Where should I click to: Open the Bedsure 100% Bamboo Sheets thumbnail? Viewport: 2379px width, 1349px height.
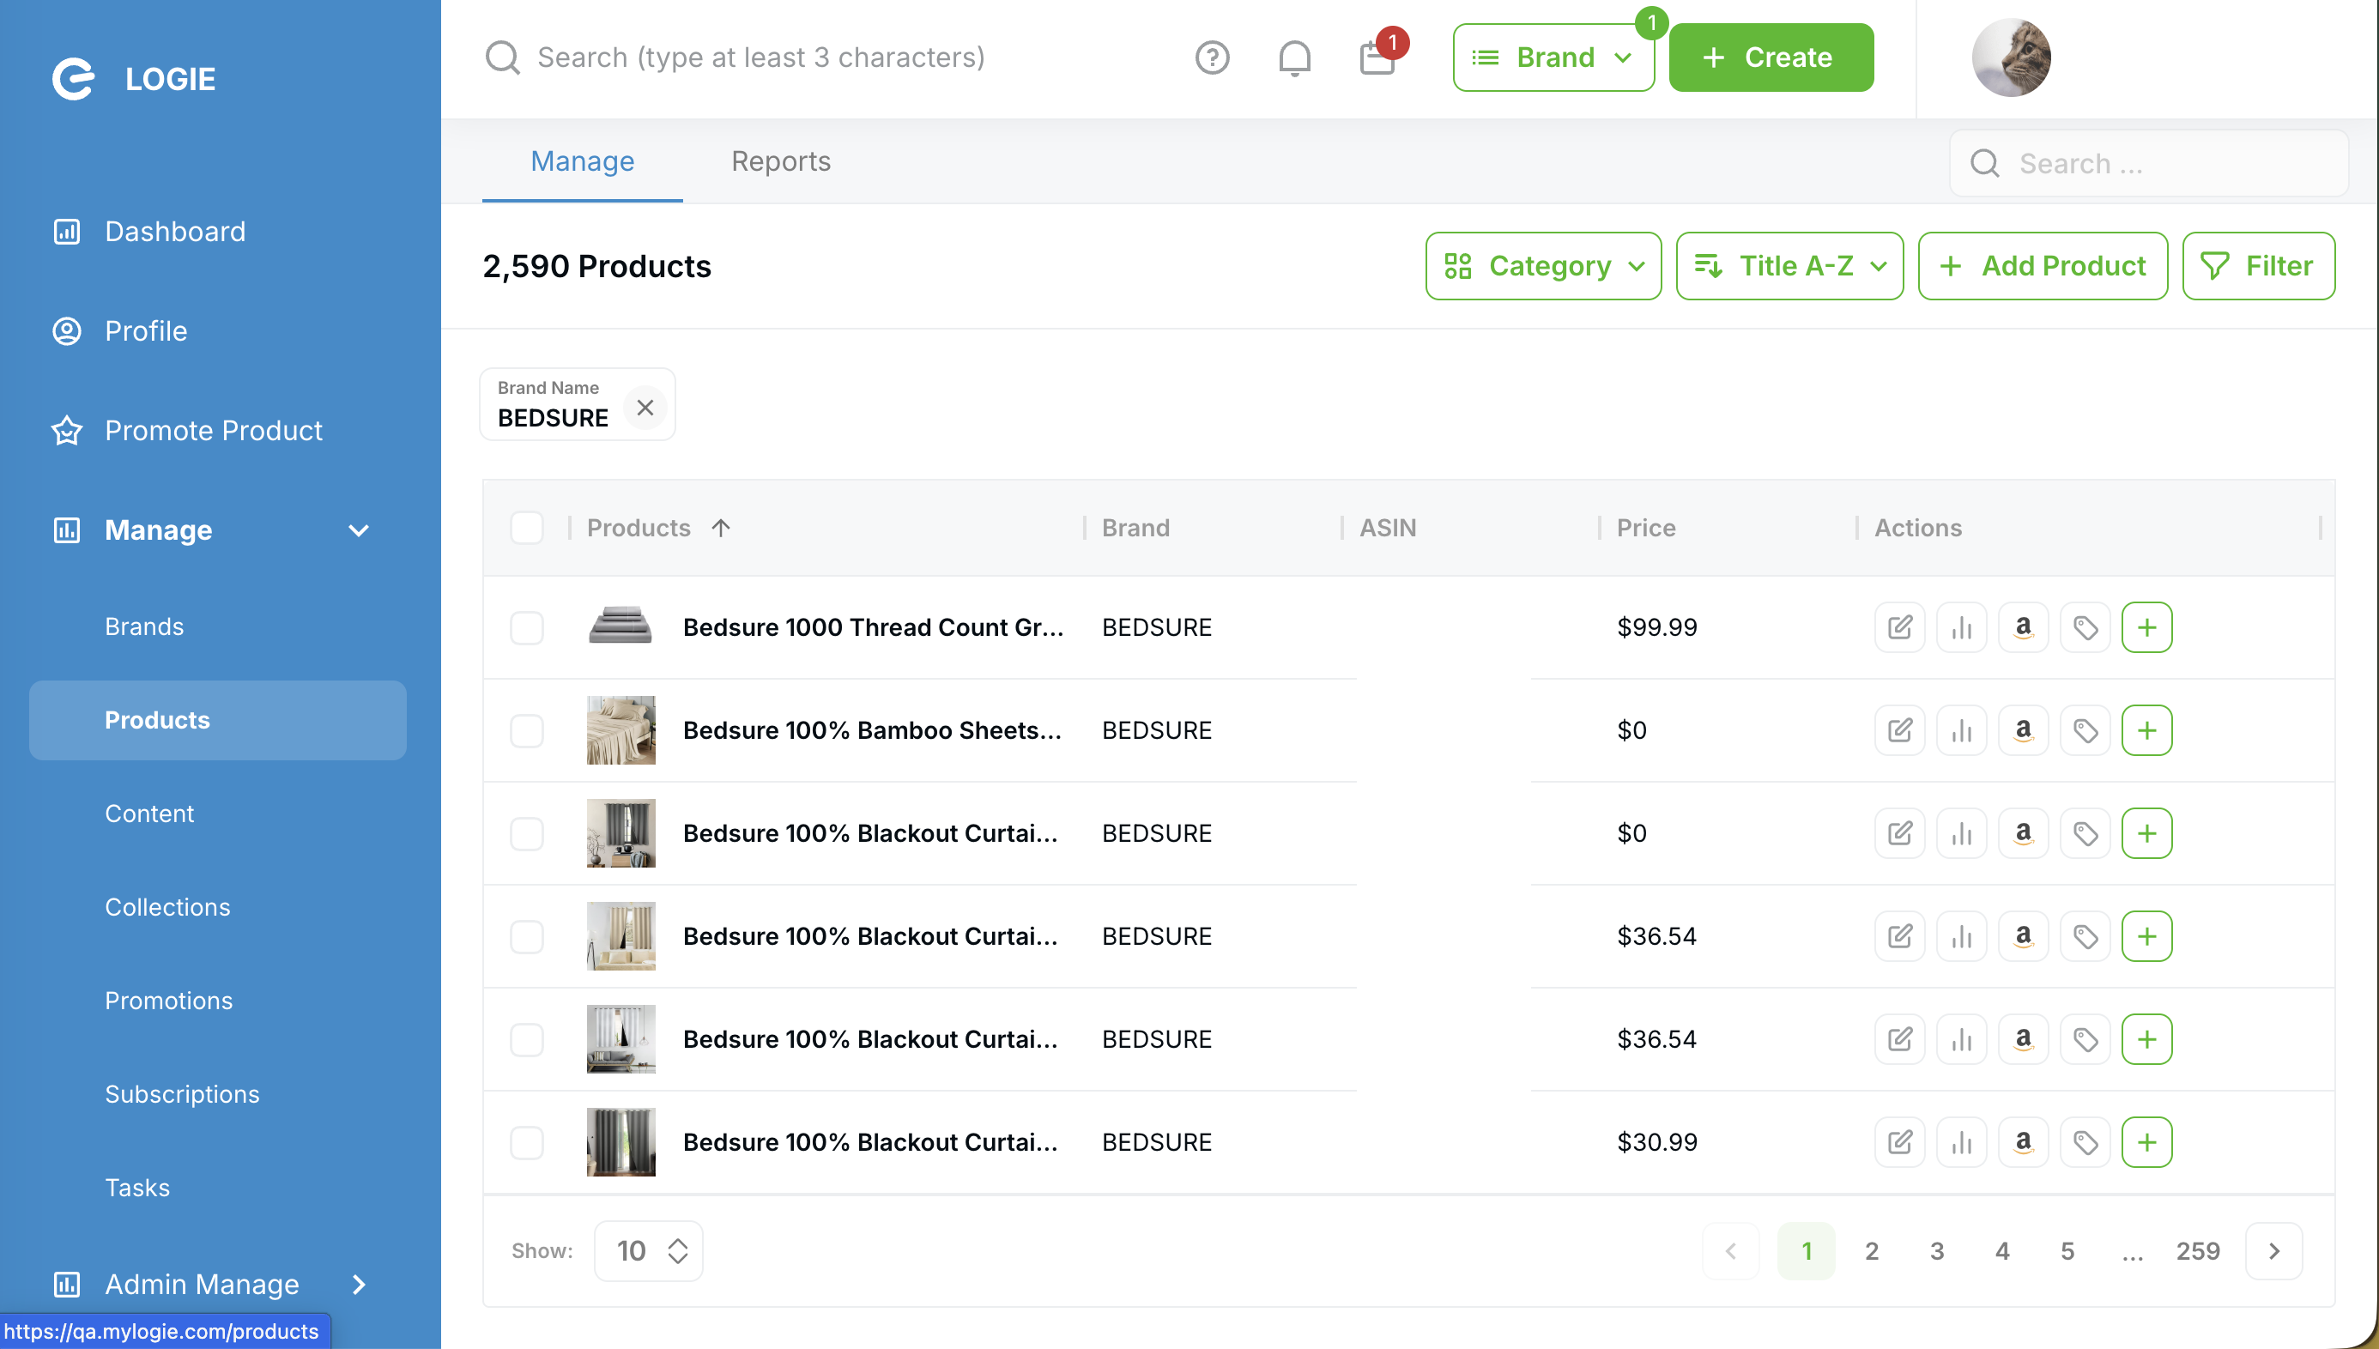620,730
